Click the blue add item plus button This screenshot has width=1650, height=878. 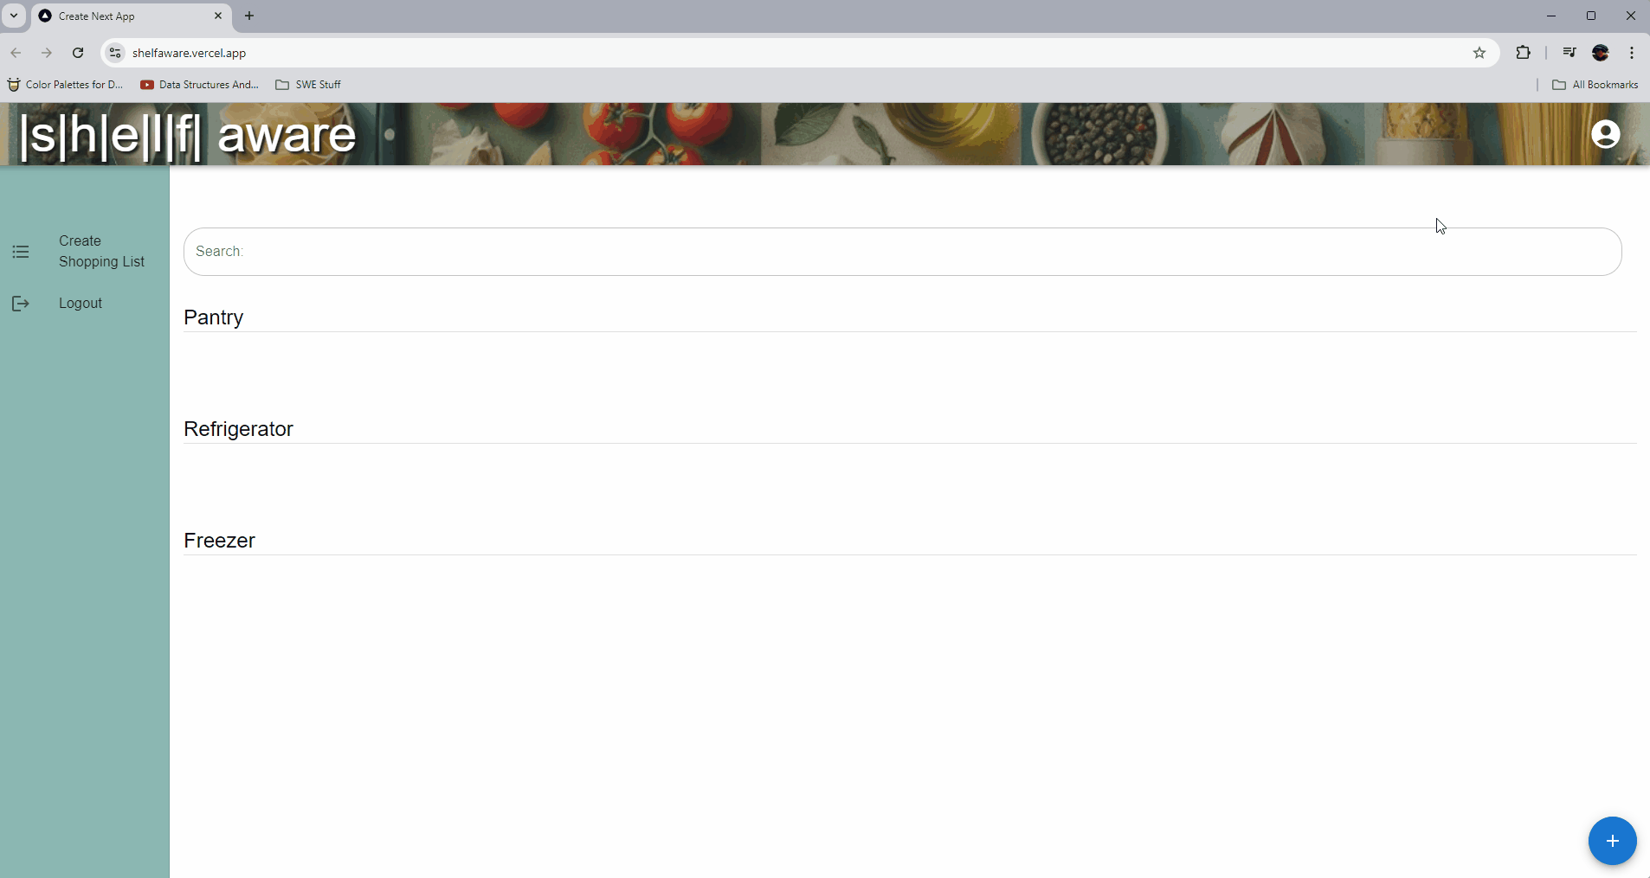click(x=1612, y=841)
